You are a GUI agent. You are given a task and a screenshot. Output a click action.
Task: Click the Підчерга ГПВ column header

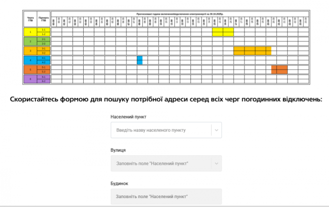point(43,19)
